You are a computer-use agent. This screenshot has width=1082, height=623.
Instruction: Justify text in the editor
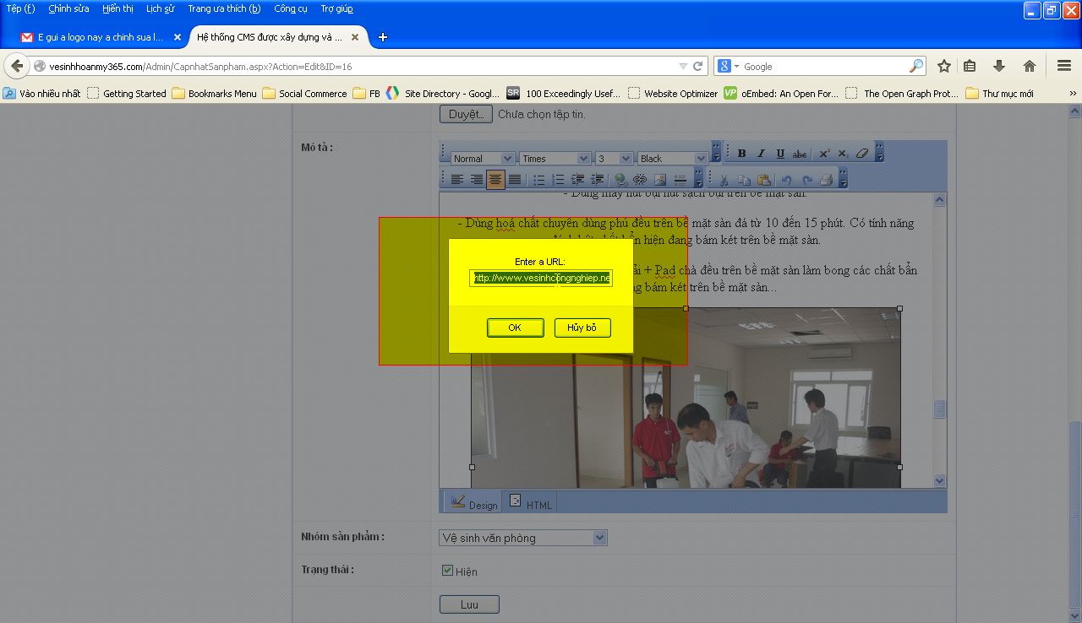515,179
